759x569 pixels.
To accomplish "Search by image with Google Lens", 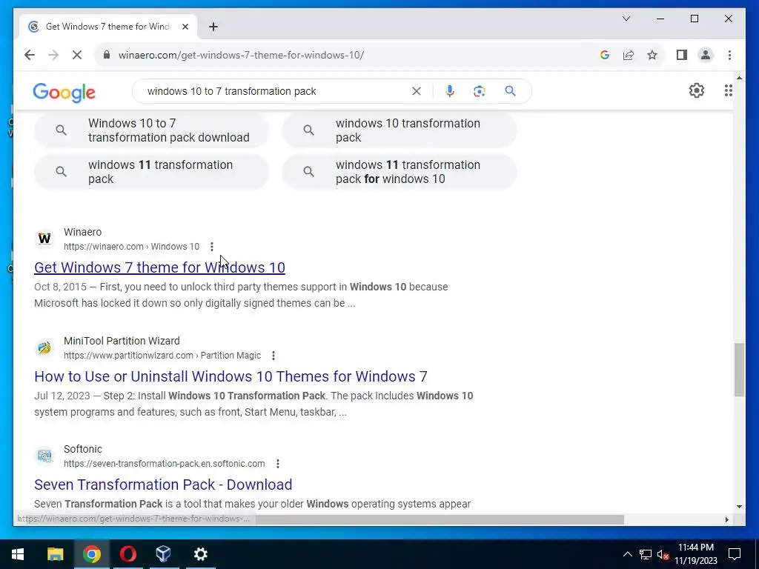I will [480, 91].
